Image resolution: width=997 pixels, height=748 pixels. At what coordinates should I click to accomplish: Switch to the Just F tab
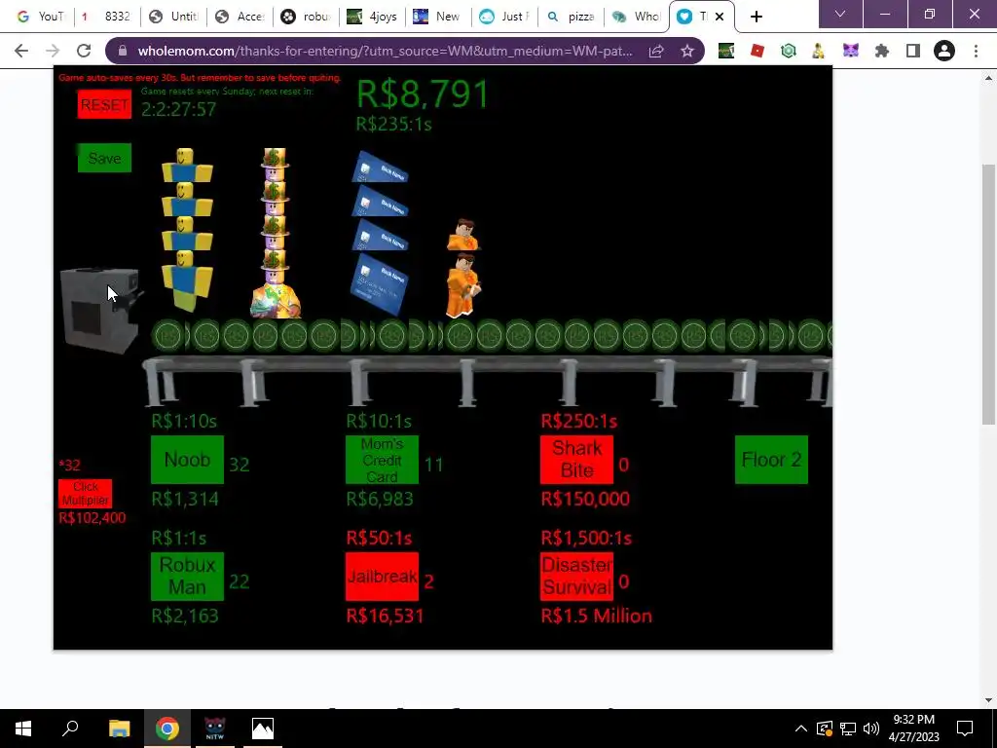pos(505,17)
